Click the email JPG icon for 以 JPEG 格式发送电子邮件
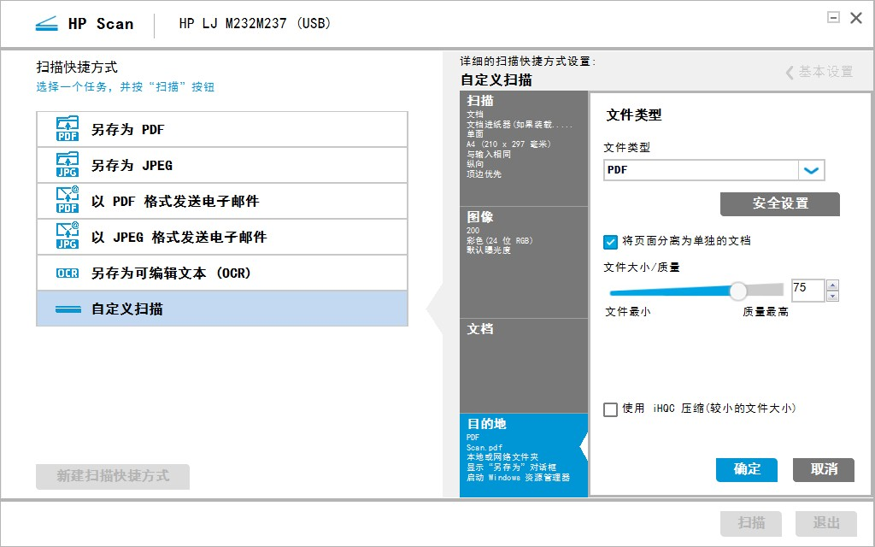The width and height of the screenshot is (875, 547). [x=68, y=236]
